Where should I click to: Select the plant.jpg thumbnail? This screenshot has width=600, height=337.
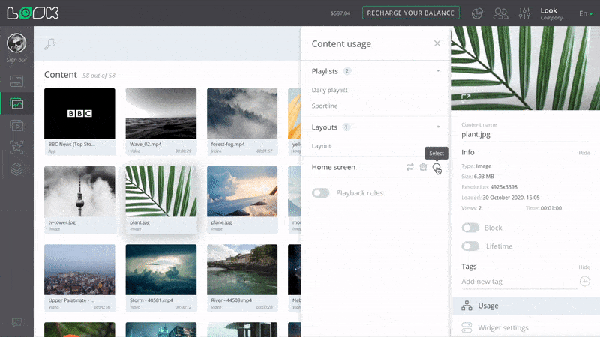[161, 192]
